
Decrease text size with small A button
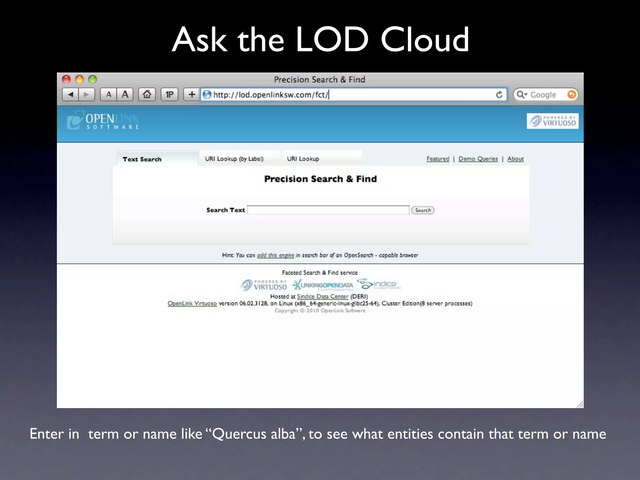click(x=108, y=94)
